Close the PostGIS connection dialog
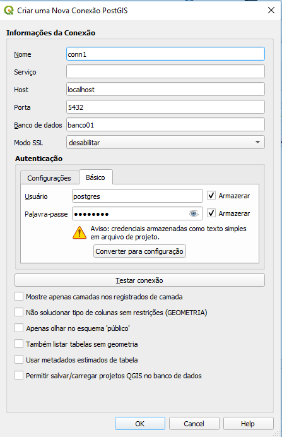 click(x=271, y=10)
